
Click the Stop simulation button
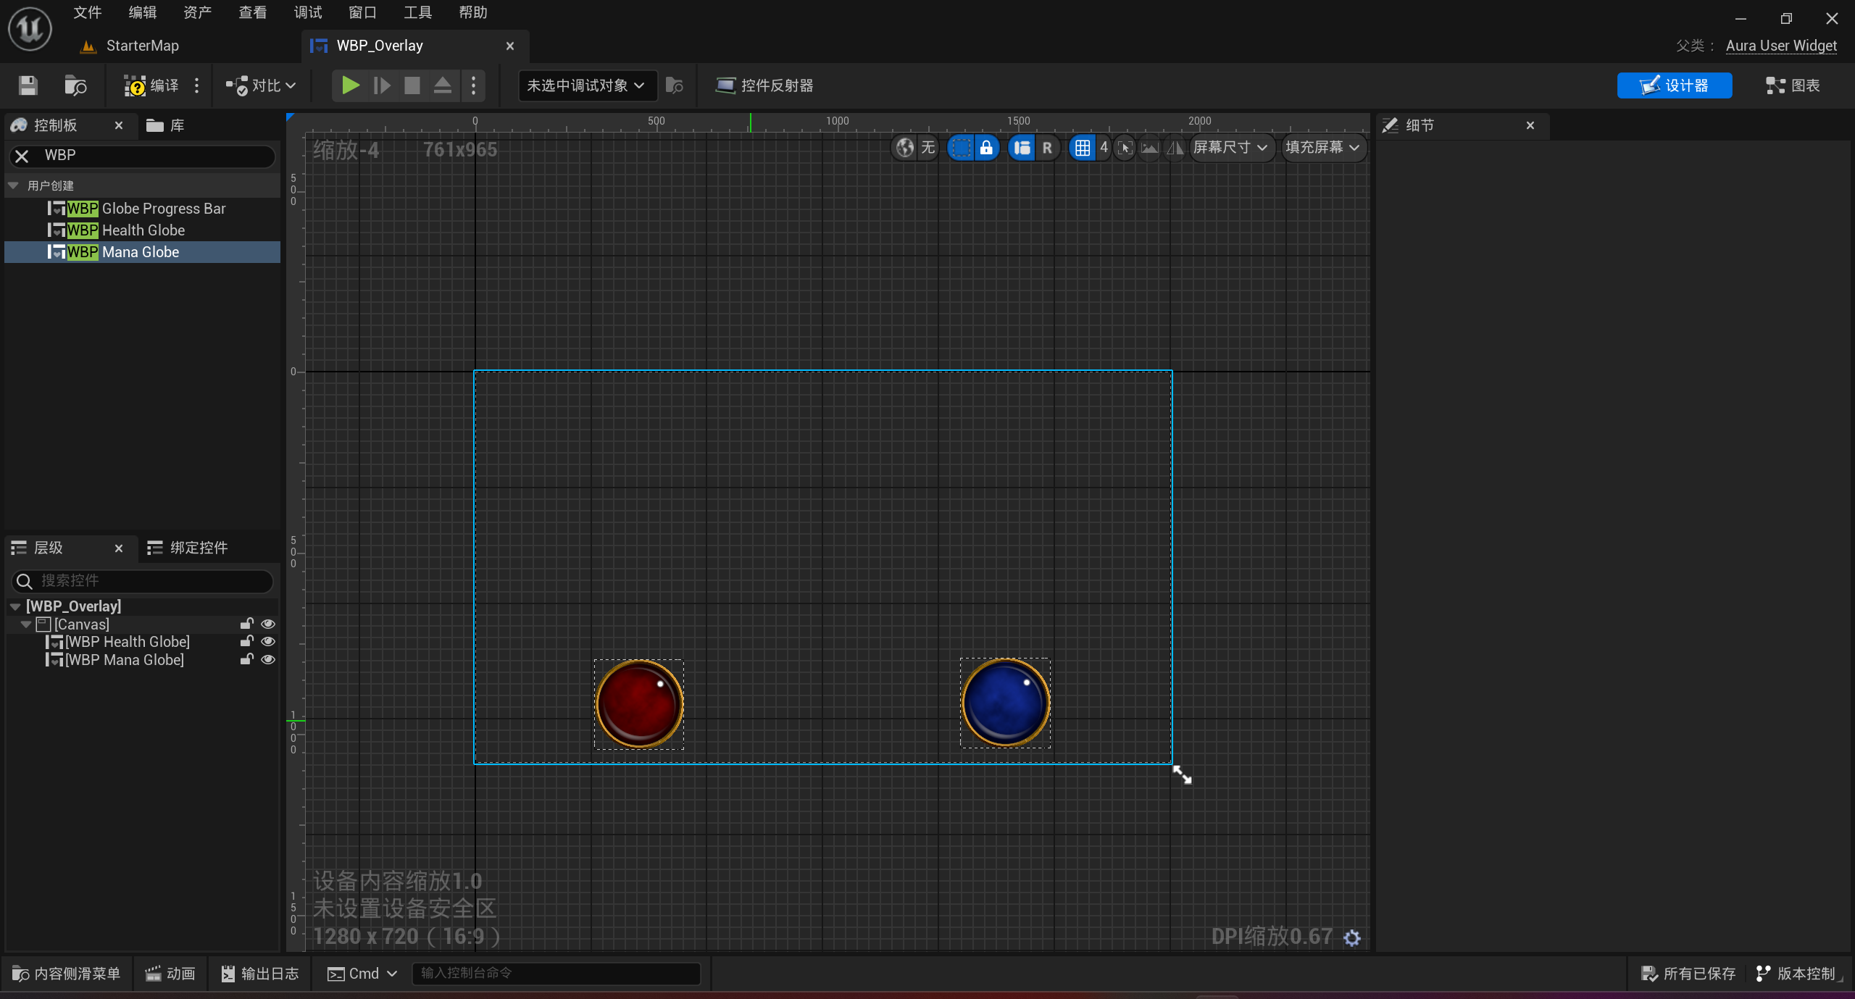pos(412,85)
